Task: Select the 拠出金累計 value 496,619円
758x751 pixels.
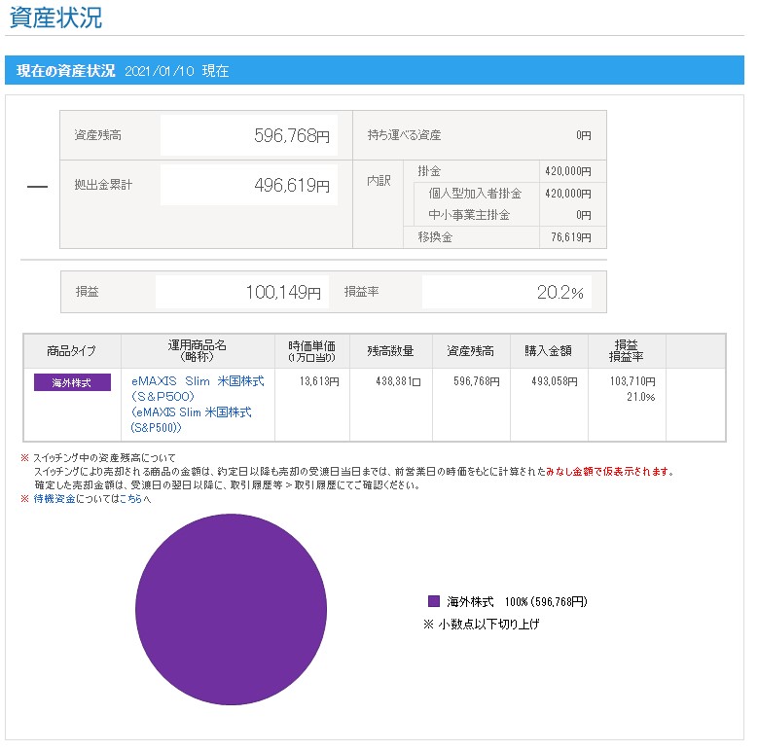Action: tap(292, 185)
